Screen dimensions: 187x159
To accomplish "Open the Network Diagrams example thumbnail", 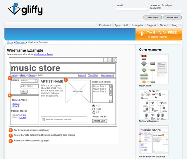I will (x=154, y=105).
